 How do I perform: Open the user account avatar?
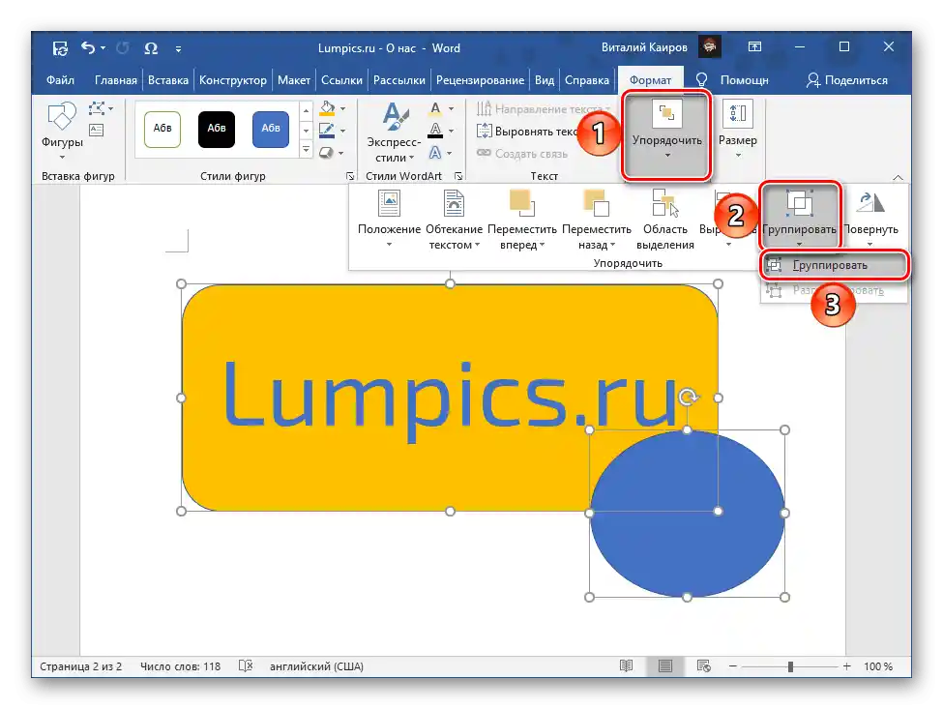point(710,46)
